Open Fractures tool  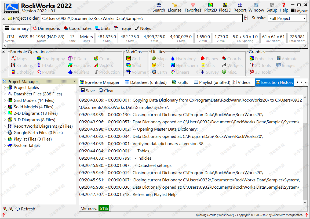click(79, 65)
